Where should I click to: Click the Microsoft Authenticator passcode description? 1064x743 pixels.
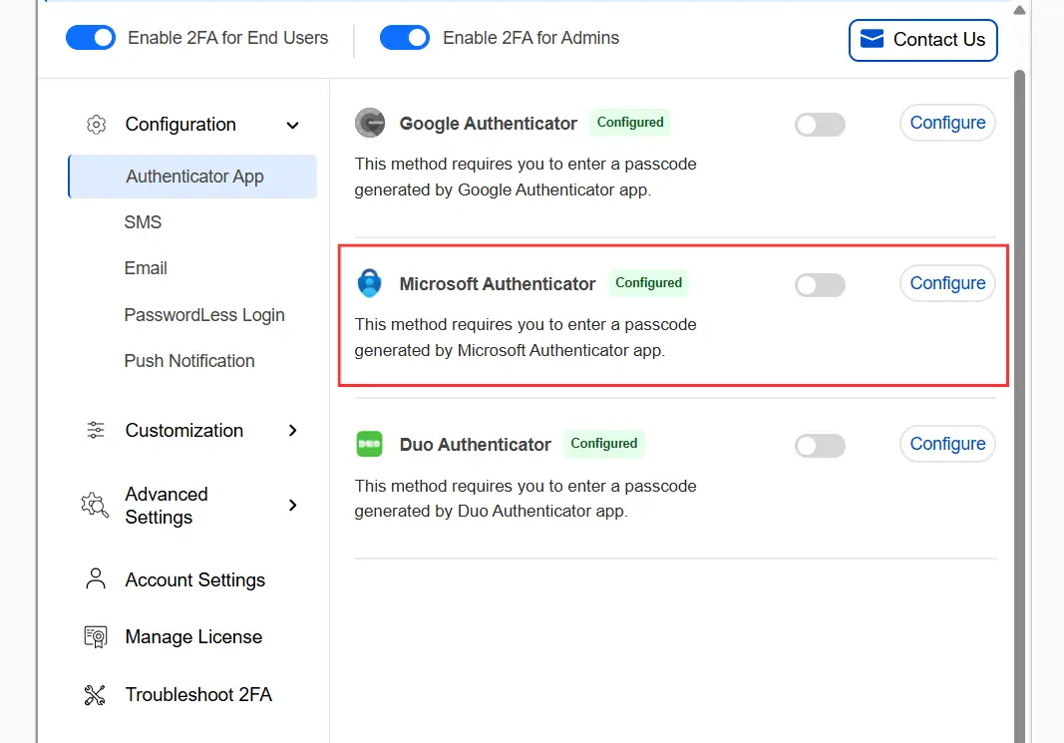click(x=526, y=337)
